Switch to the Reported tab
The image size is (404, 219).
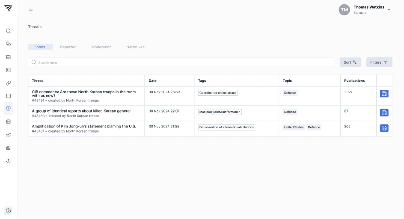(68, 47)
